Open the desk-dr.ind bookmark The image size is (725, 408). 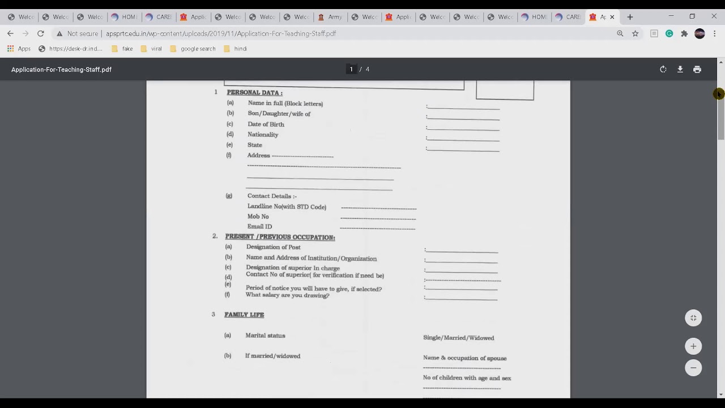tap(70, 49)
